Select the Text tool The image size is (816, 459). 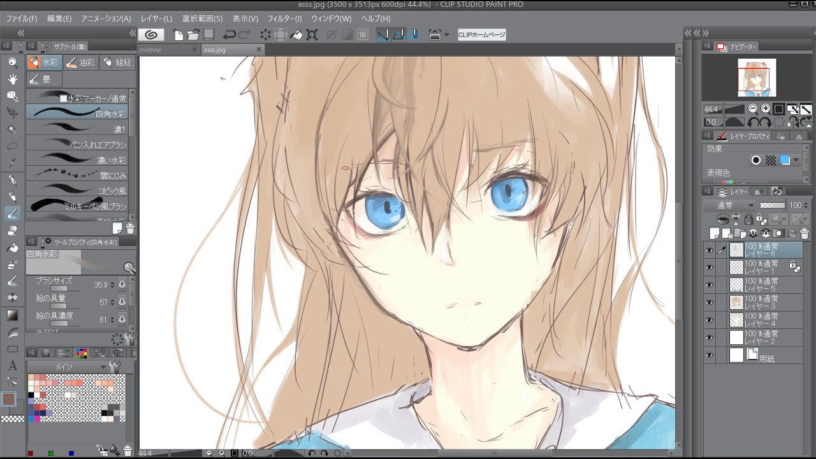12,365
